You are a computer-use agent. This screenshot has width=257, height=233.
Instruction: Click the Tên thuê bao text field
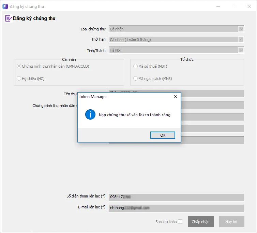pos(211,93)
